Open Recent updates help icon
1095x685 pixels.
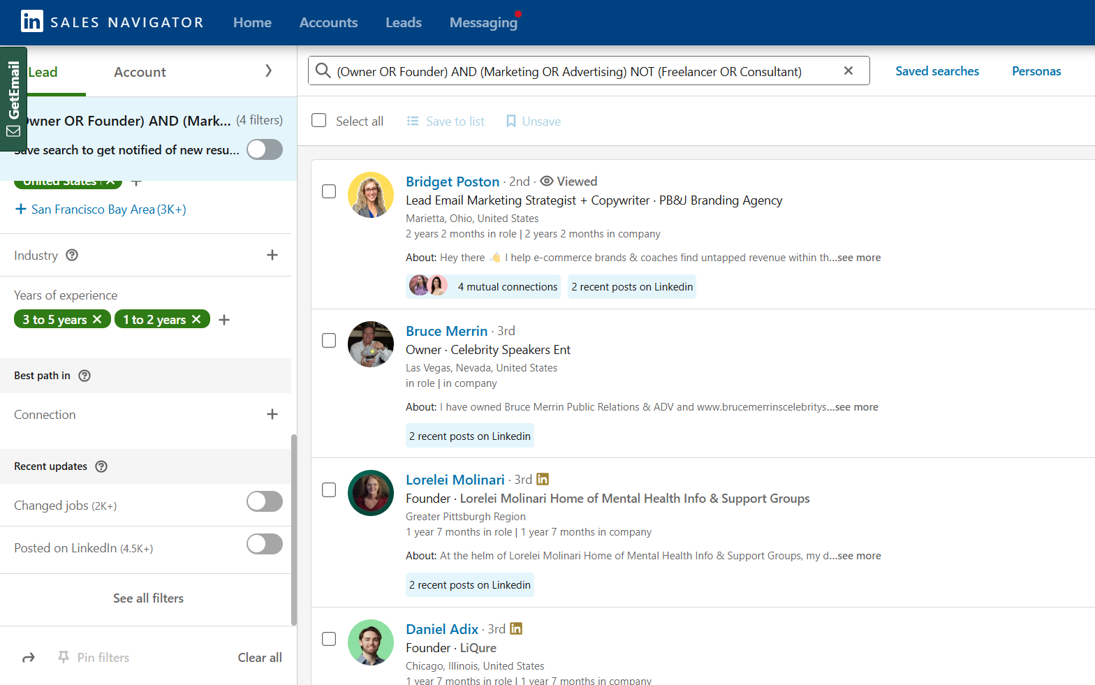coord(101,466)
